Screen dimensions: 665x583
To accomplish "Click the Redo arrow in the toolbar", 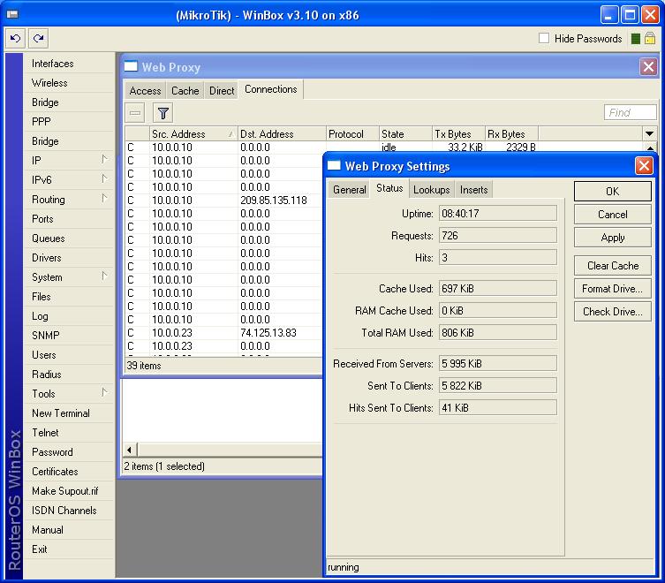I will [38, 39].
